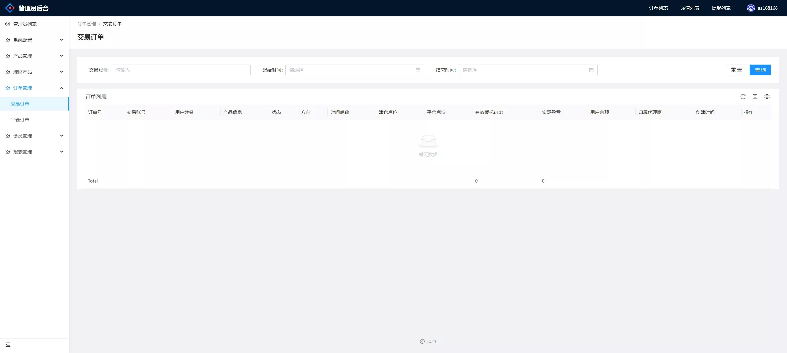Open 充值列表 from the top navigation
Viewport: 787px width, 353px height.
(690, 8)
